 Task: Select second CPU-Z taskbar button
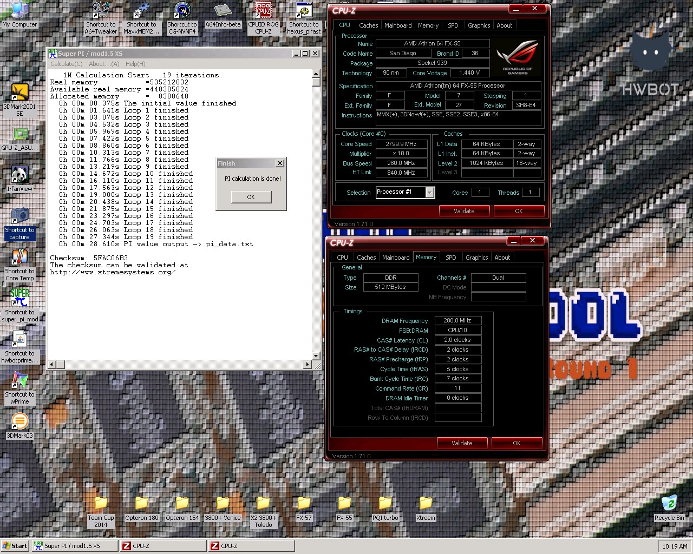click(x=252, y=546)
